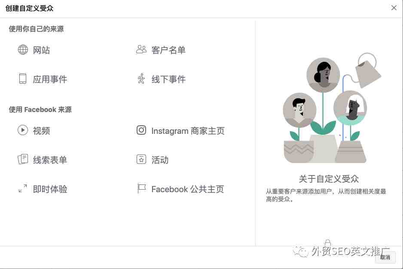Click the globe icon for 网站
The width and height of the screenshot is (403, 269).
pos(23,49)
